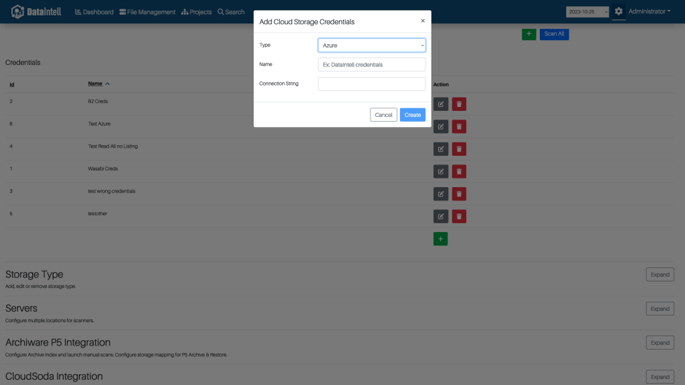Delete the testother credential
This screenshot has width=685, height=385.
[459, 217]
